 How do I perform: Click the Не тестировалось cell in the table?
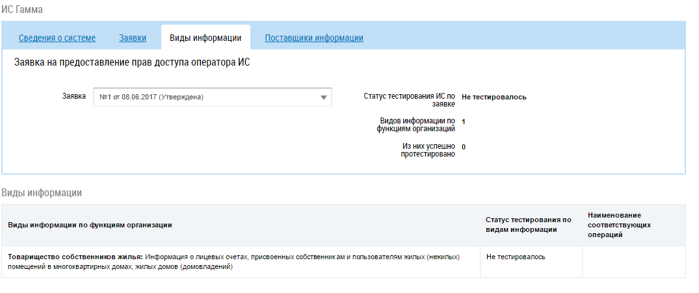coord(516,257)
